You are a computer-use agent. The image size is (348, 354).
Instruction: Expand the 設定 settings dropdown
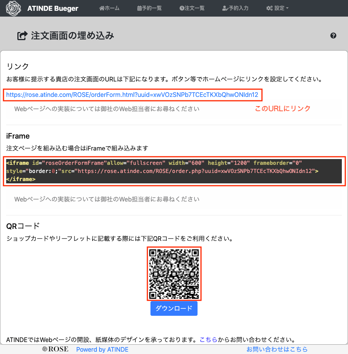point(277,8)
